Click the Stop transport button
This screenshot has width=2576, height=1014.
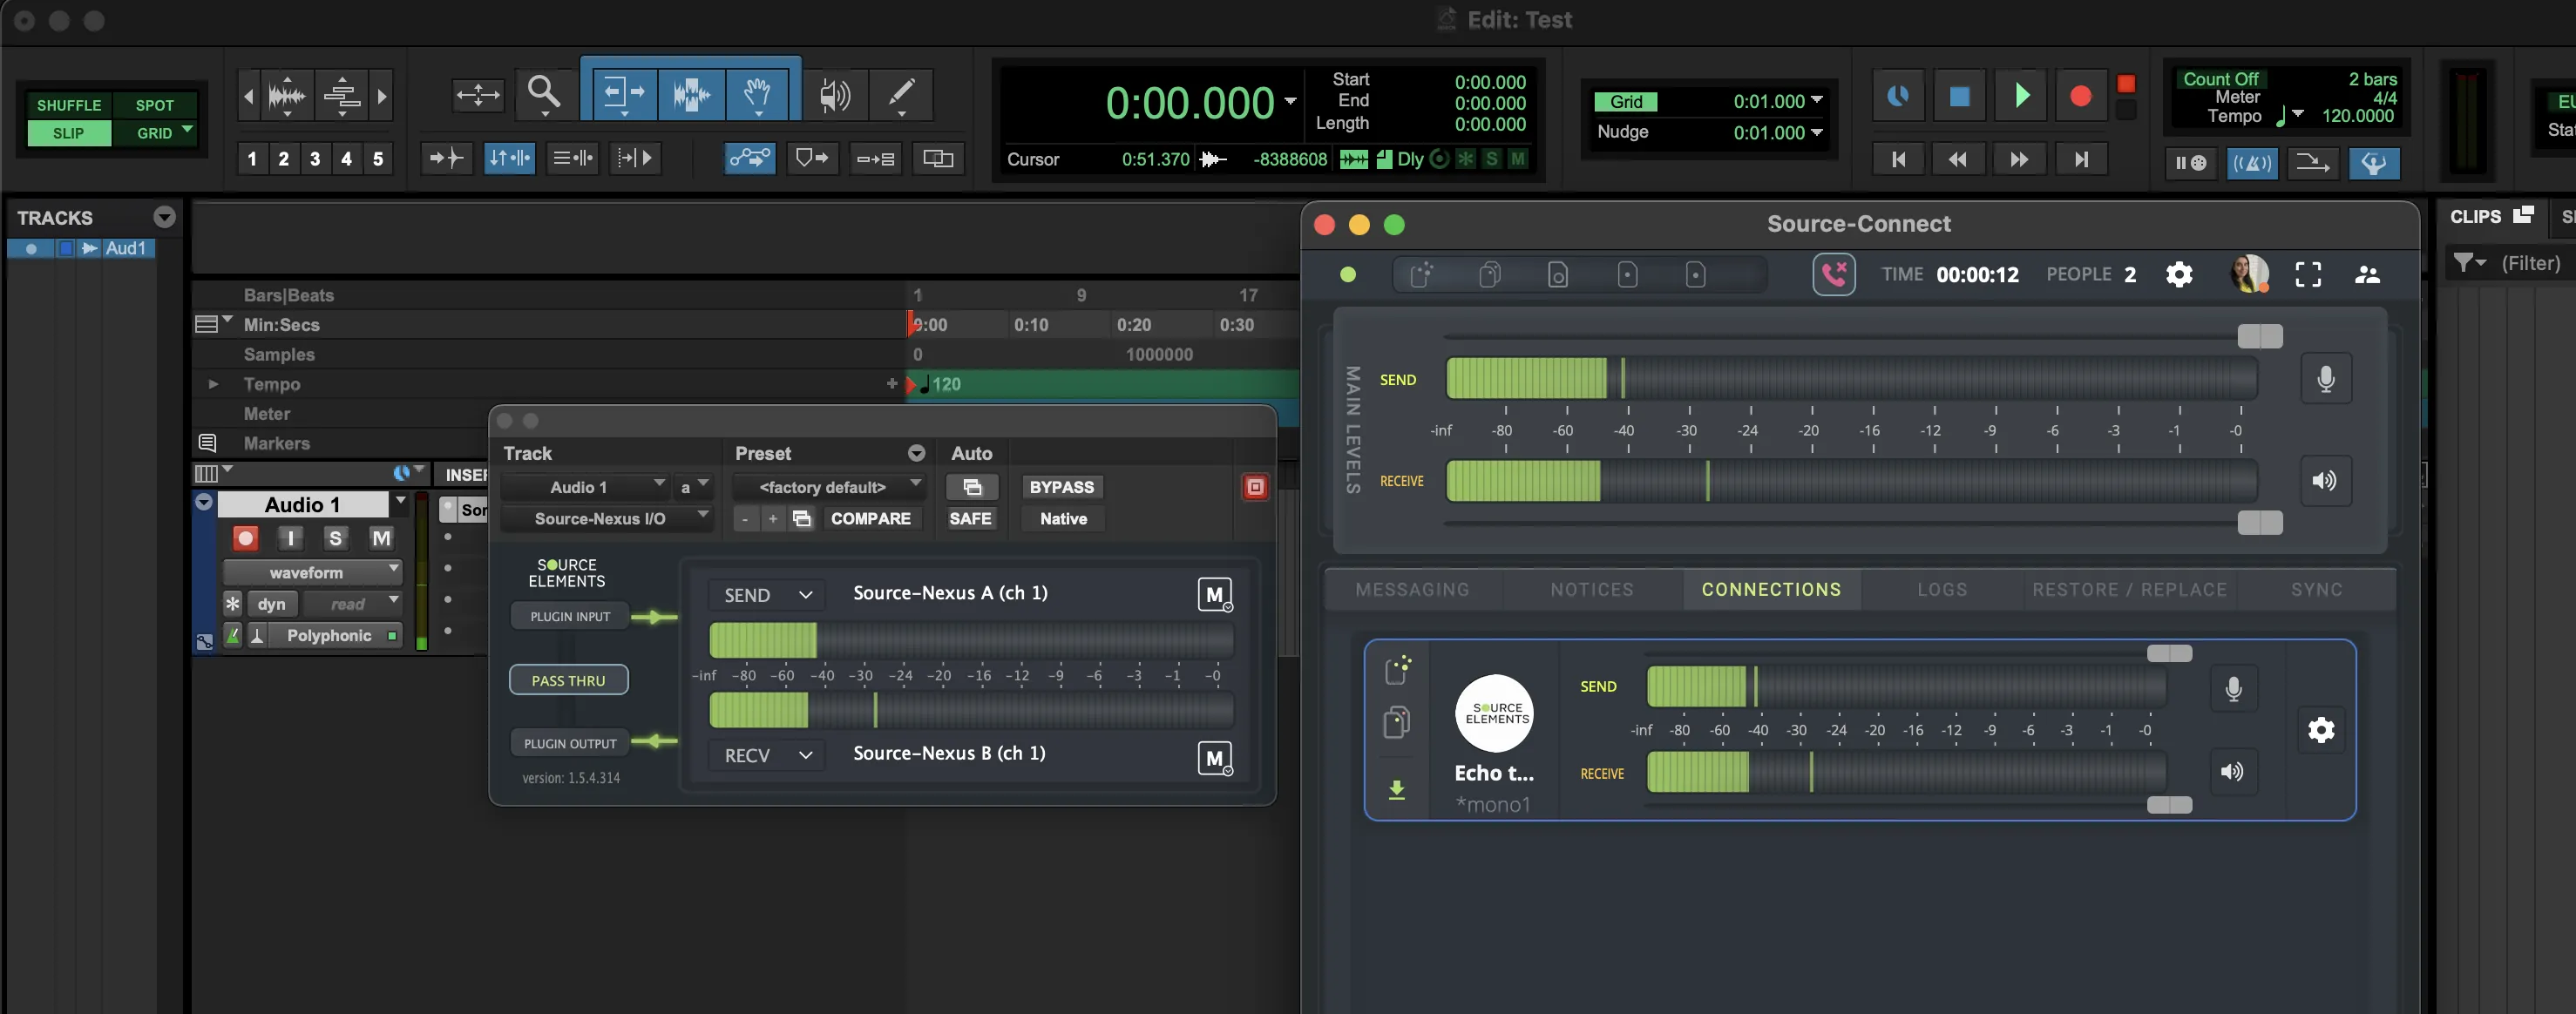1959,96
